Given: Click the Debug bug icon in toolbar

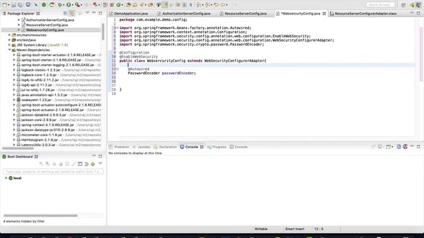Looking at the screenshot, I should (60, 5).
